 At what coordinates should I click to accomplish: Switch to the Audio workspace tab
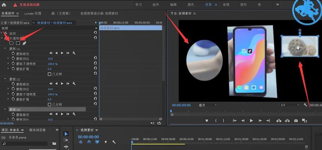[x=226, y=5]
